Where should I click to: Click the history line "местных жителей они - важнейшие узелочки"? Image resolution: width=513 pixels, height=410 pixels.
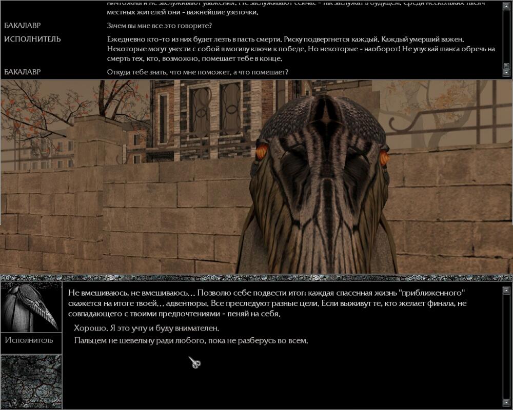[183, 13]
